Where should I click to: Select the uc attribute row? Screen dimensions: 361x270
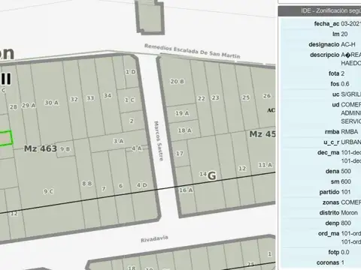pyautogui.click(x=321, y=94)
